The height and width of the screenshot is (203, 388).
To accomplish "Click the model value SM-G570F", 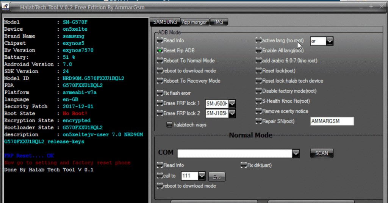I will [x=75, y=22].
